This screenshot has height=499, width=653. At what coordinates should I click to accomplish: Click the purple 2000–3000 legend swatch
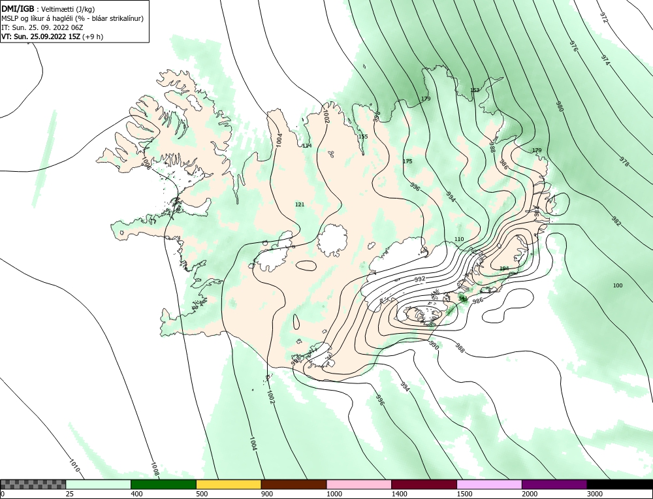point(554,484)
